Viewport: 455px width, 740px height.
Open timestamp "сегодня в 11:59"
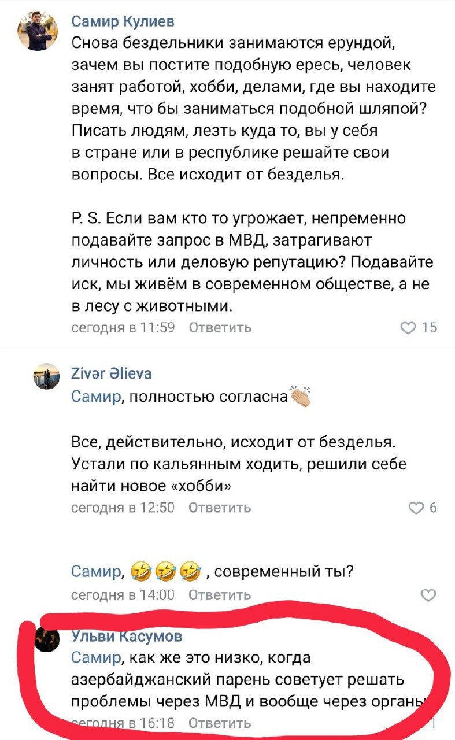click(123, 328)
